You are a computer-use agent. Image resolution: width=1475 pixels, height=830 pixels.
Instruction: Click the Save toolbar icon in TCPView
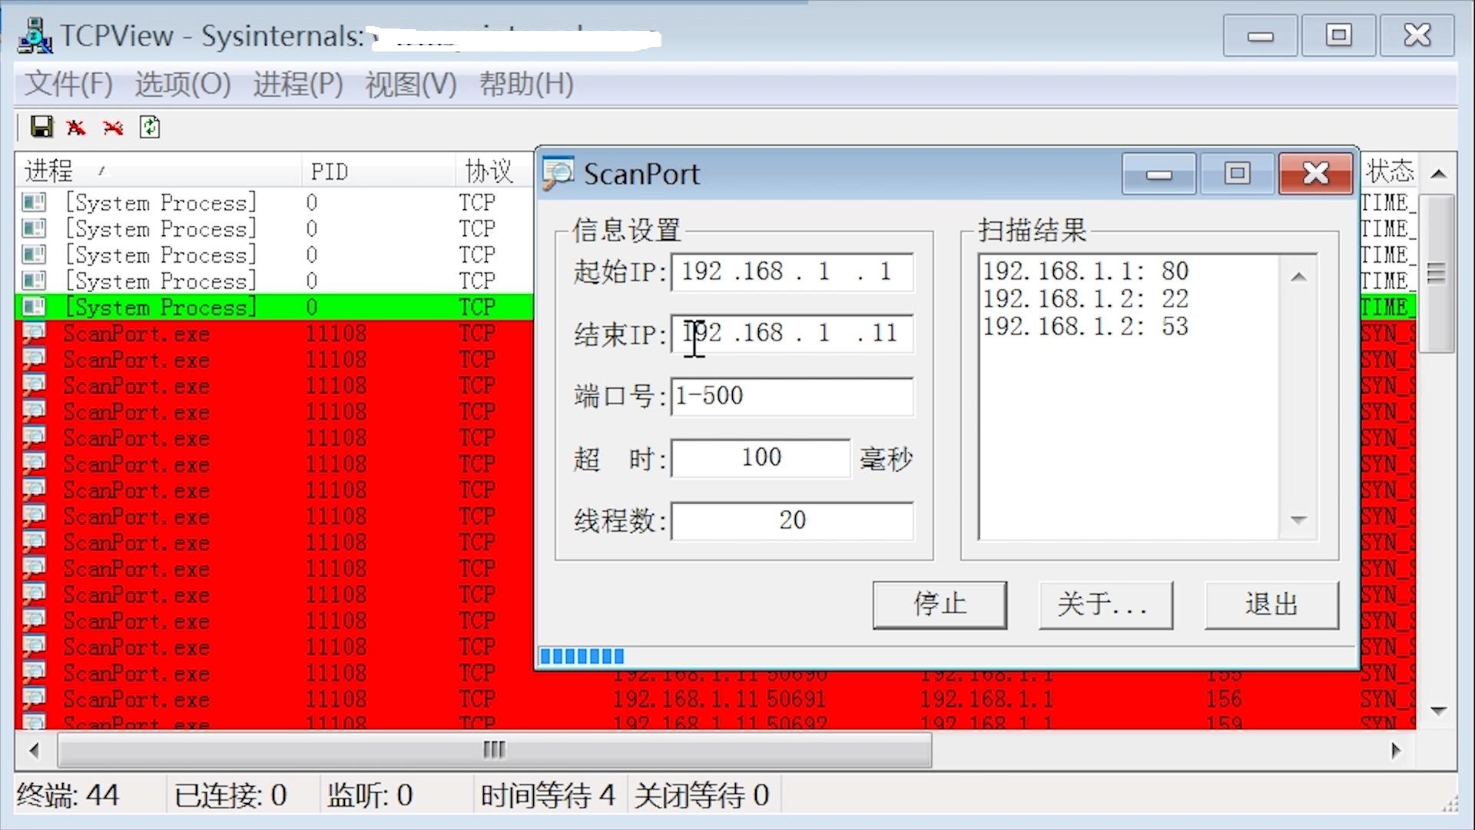point(41,127)
